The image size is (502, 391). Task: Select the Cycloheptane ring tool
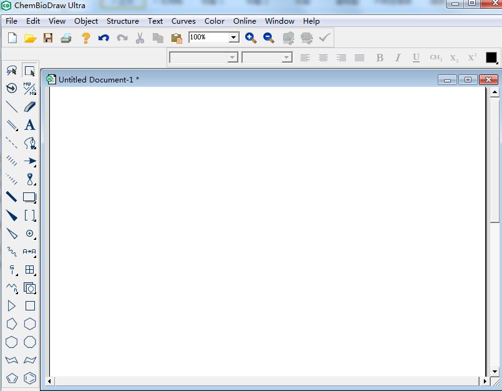coord(12,342)
